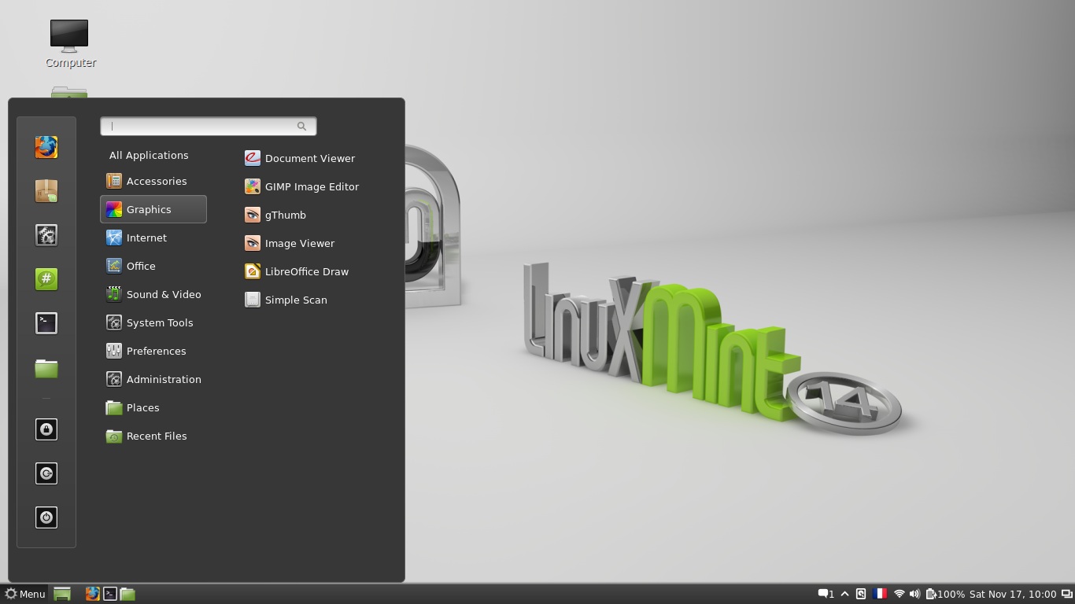Screen dimensions: 1075x604
Task: Open Sound & Video category
Action: click(153, 294)
